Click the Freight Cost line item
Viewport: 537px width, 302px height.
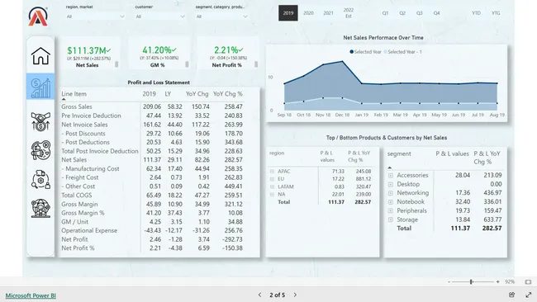[x=80, y=177]
